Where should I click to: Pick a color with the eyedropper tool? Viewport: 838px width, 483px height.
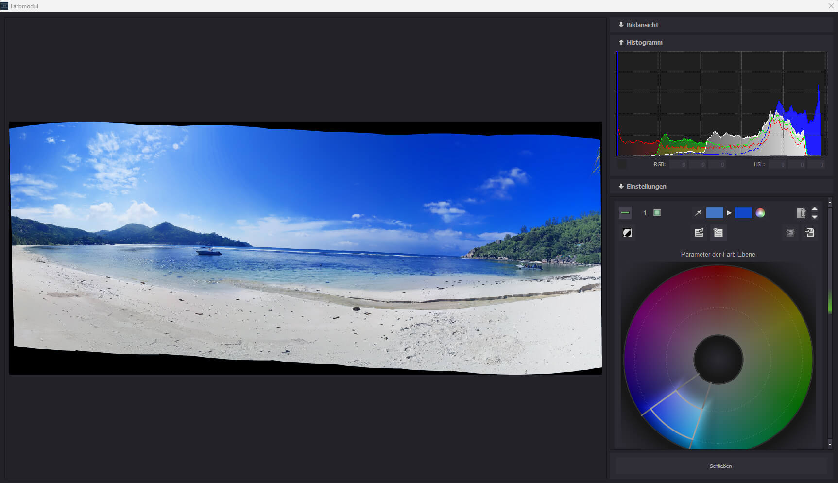pos(698,213)
